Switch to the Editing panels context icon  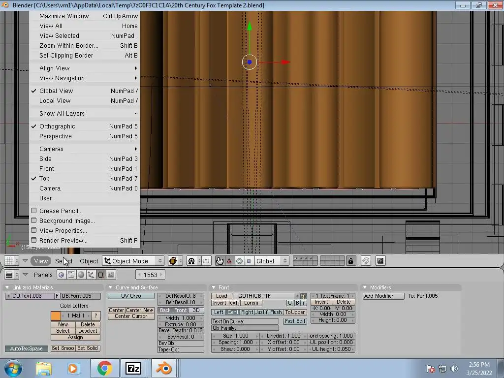pos(101,275)
